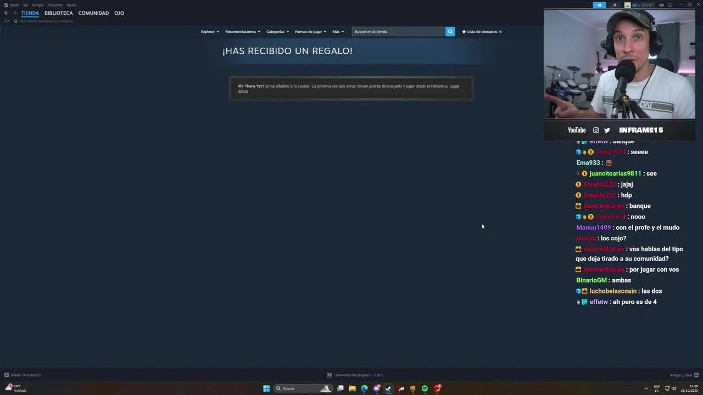Image resolution: width=703 pixels, height=395 pixels.
Task: Open the Steam menu
Action: [x=12, y=5]
